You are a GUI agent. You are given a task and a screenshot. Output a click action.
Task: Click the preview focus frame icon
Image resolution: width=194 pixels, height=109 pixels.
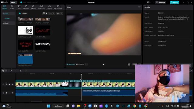pos(129,64)
